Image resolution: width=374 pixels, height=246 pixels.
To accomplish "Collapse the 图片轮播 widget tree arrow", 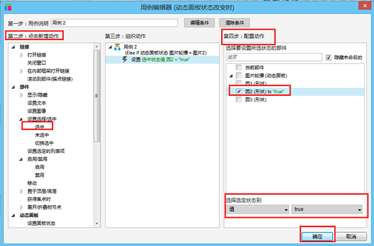I will point(231,76).
